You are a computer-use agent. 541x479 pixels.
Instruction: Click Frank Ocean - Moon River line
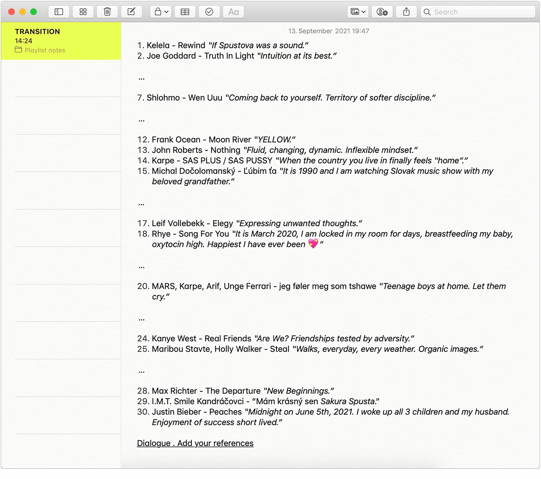click(x=216, y=139)
